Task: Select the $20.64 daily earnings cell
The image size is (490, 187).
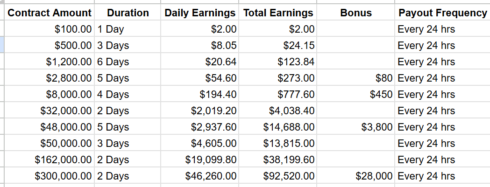Action: coord(199,62)
